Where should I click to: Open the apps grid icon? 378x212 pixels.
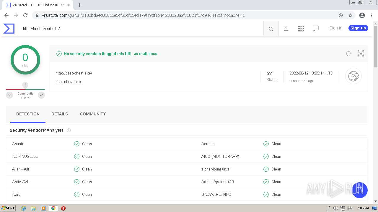click(x=301, y=29)
